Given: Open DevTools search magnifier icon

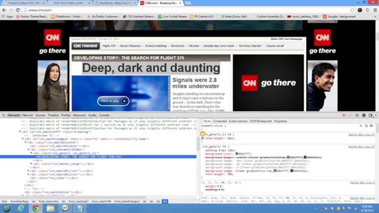Looking at the screenshot, I should tap(3, 115).
